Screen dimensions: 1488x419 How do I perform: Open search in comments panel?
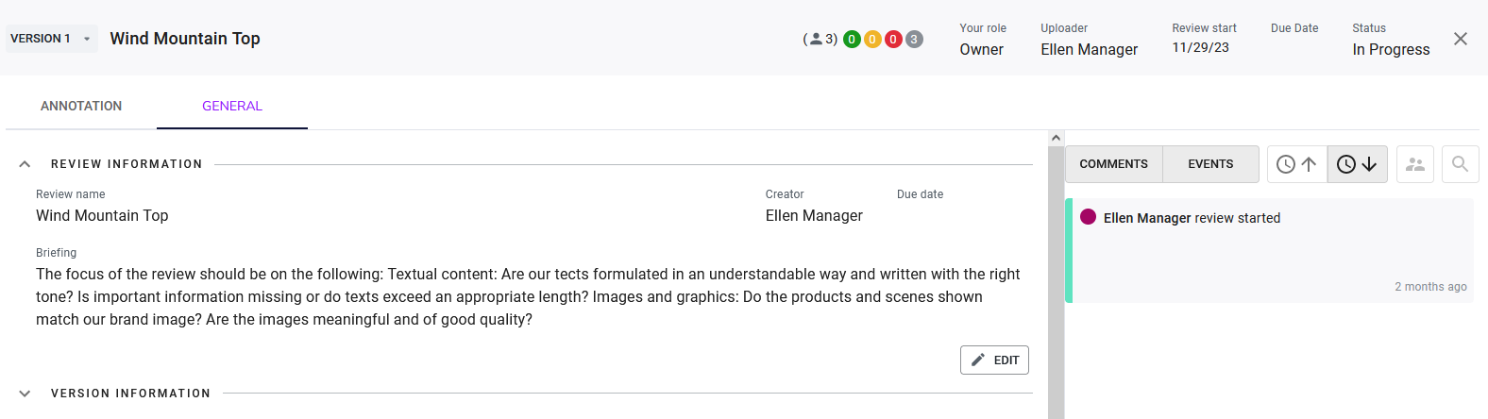[x=1460, y=164]
